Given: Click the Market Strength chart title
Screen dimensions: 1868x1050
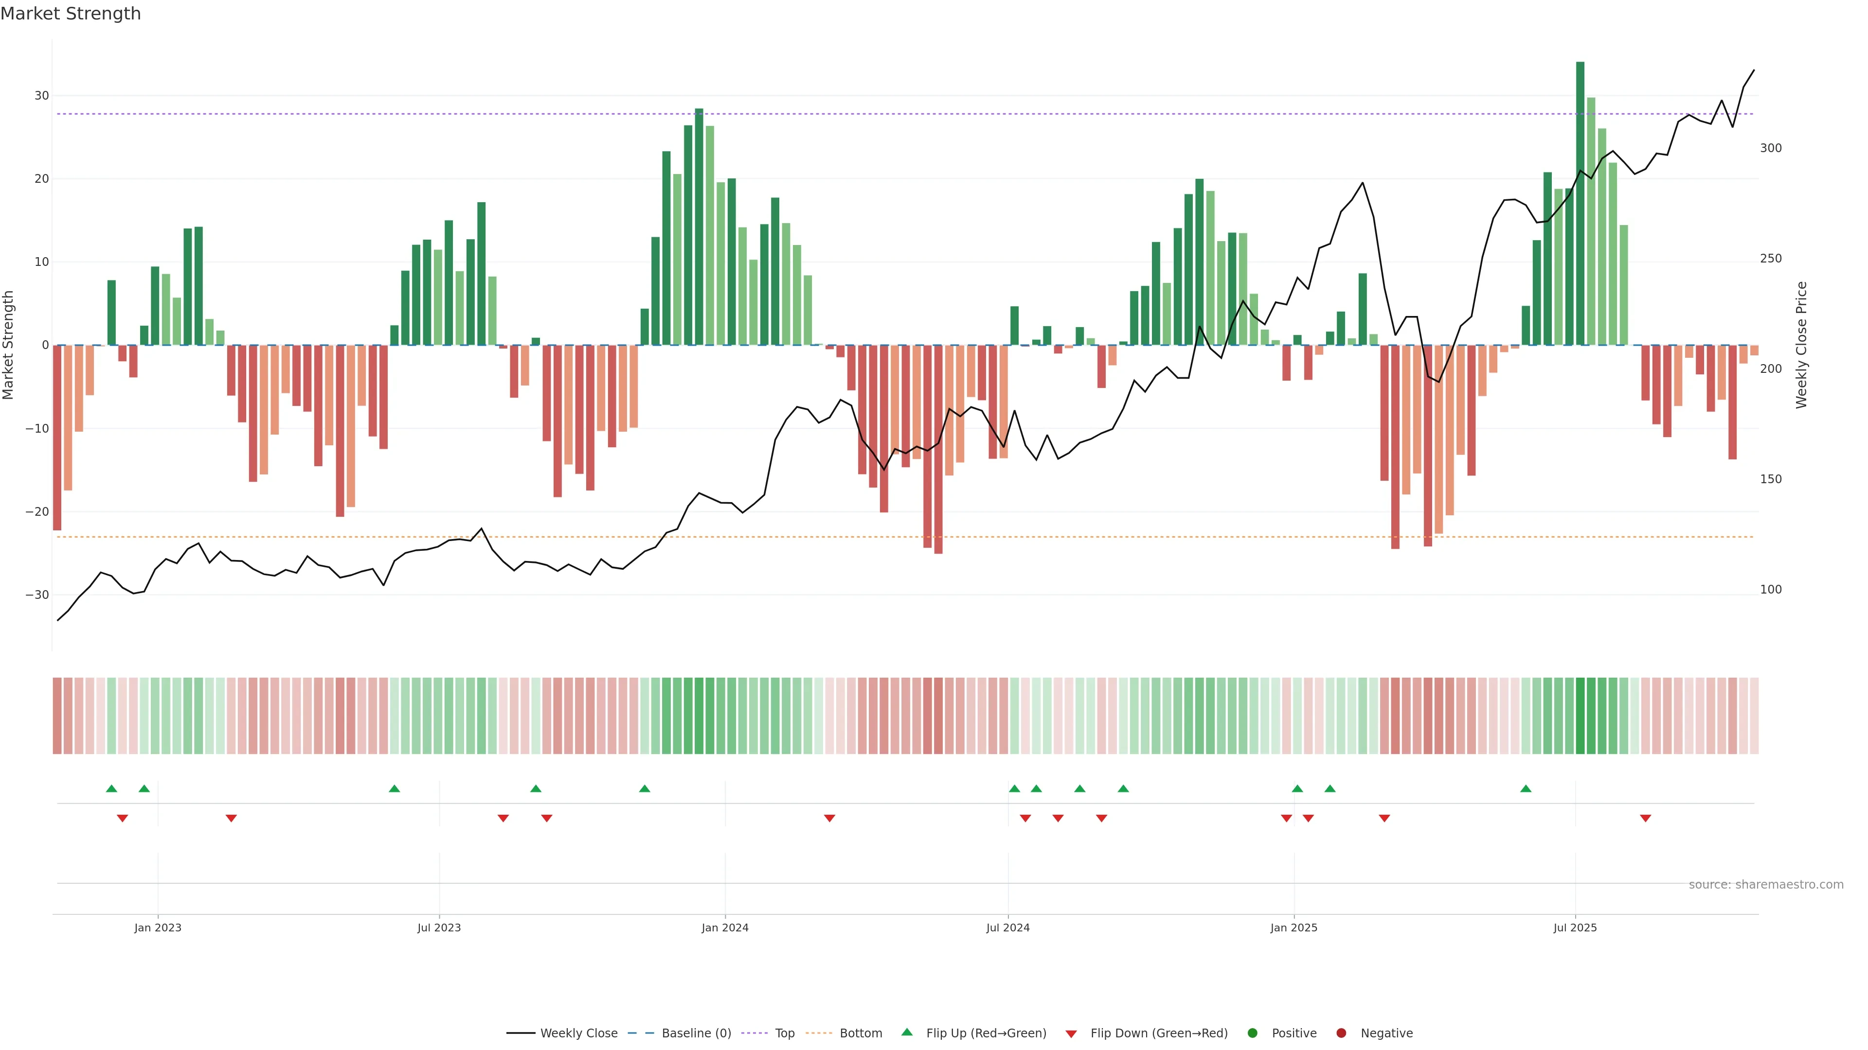Looking at the screenshot, I should tap(71, 14).
